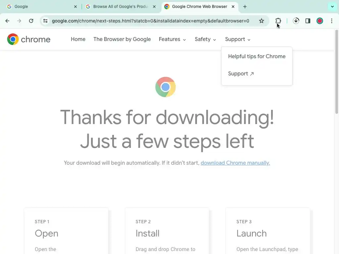Close the Google tab

75,7
